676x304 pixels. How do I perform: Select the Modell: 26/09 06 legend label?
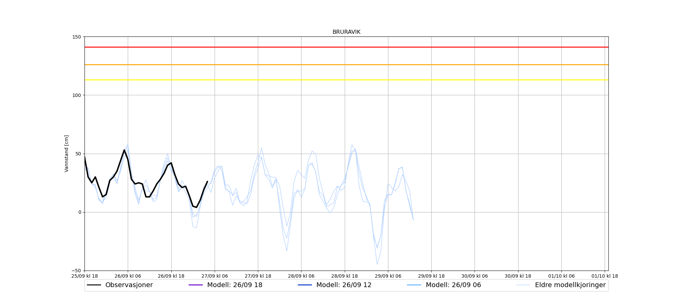coord(453,285)
